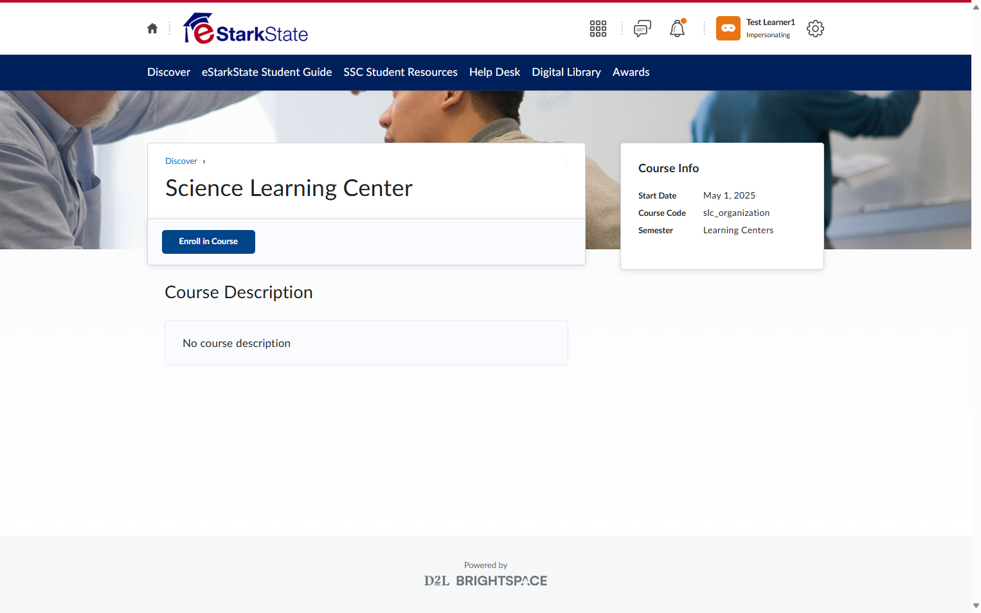Open message alerts chat icon
This screenshot has width=981, height=613.
click(x=642, y=28)
